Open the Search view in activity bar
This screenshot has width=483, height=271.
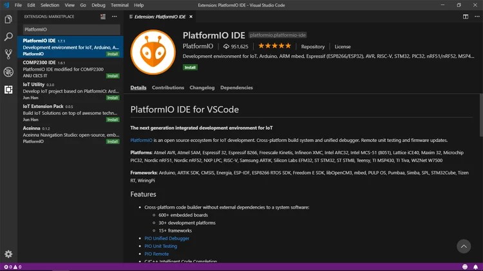pos(8,37)
